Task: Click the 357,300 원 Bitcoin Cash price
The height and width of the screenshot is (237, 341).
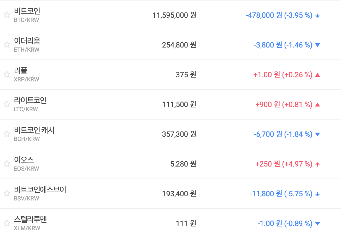Action: (x=179, y=134)
